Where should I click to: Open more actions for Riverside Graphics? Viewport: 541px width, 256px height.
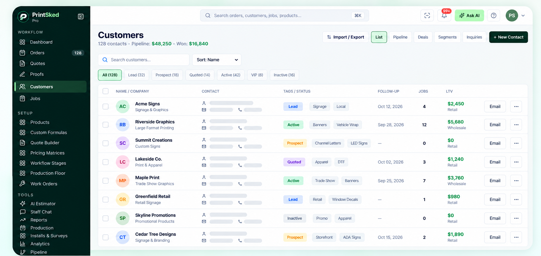pyautogui.click(x=516, y=125)
